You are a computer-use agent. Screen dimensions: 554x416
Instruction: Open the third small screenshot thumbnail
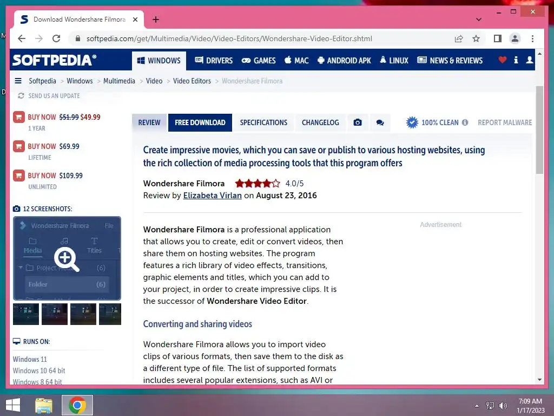83,314
